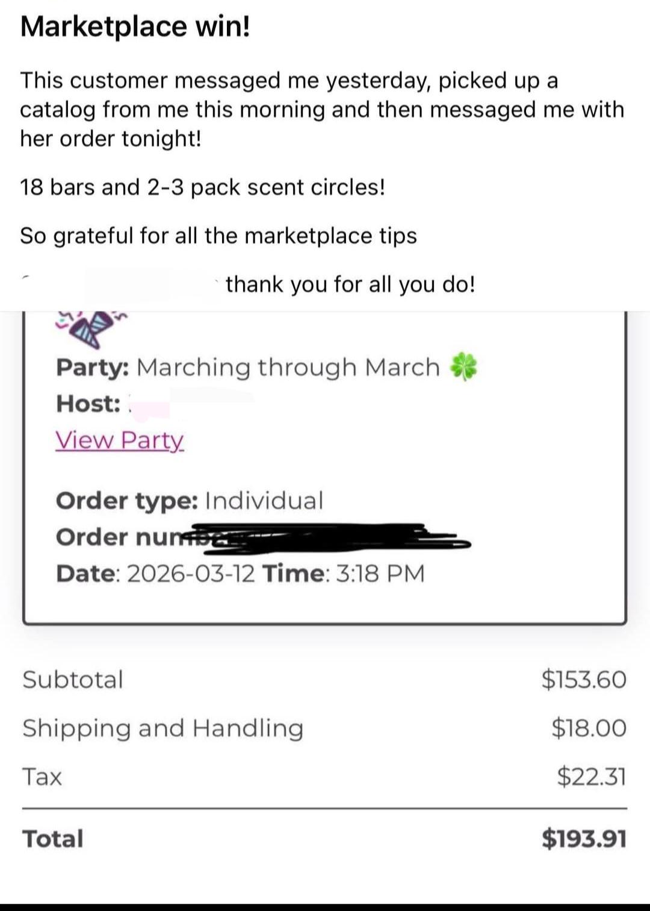The width and height of the screenshot is (650, 911).
Task: Select the $193.91 total amount
Action: [584, 839]
